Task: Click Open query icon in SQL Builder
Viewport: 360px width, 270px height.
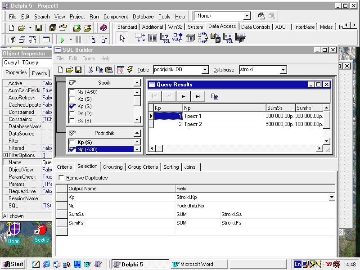Action: 70,70
